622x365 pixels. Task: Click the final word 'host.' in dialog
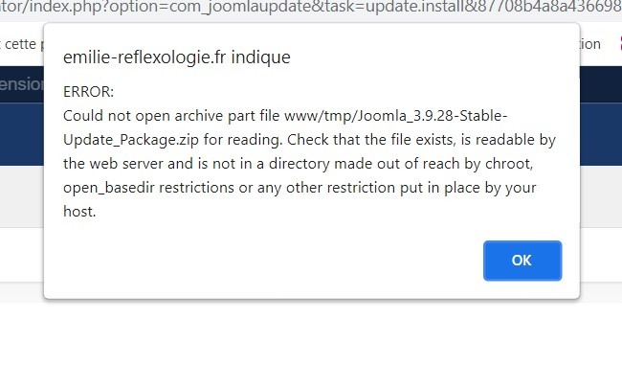point(79,212)
